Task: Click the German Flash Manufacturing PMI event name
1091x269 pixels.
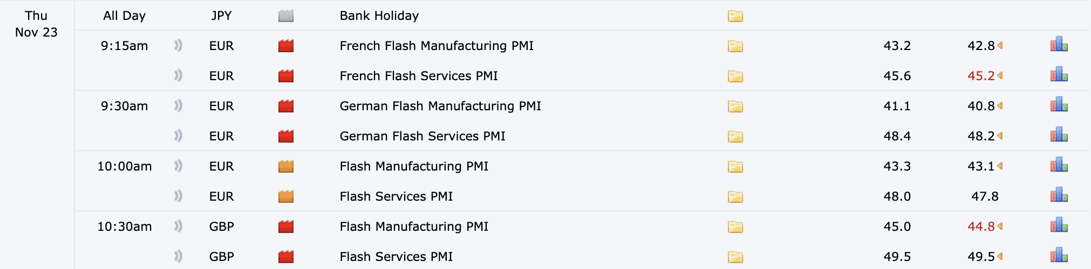Action: (x=440, y=106)
